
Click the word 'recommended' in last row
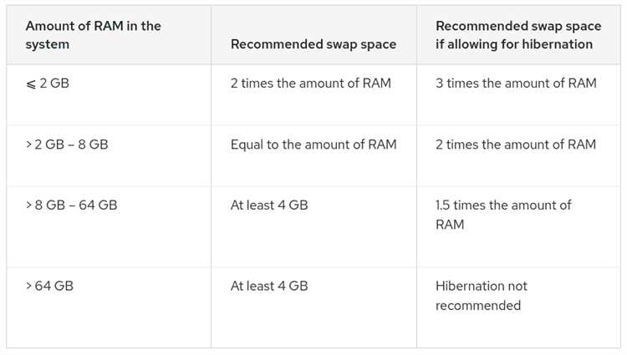point(478,306)
